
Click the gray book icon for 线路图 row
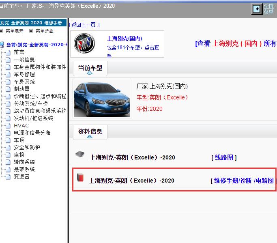[80, 154]
